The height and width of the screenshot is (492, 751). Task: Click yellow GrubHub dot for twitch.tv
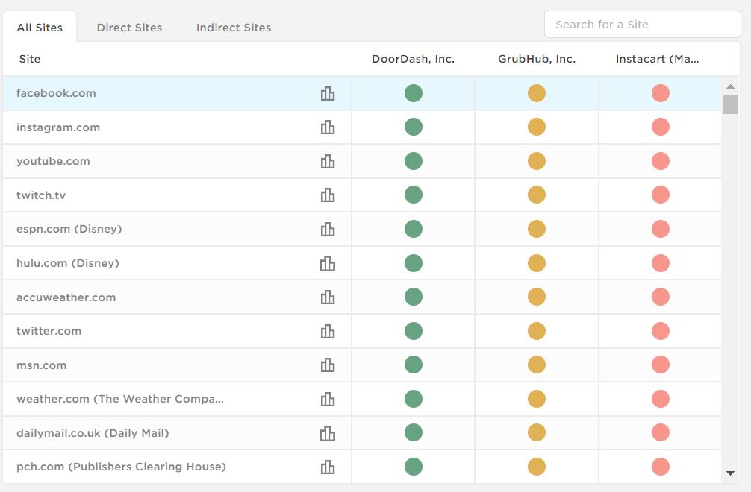(x=537, y=195)
